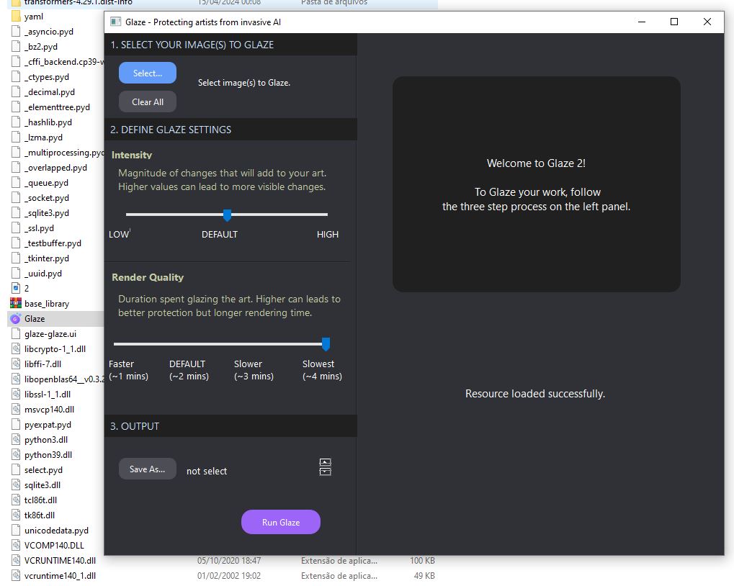
Task: Click the LOW label under Intensity
Action: 118,234
